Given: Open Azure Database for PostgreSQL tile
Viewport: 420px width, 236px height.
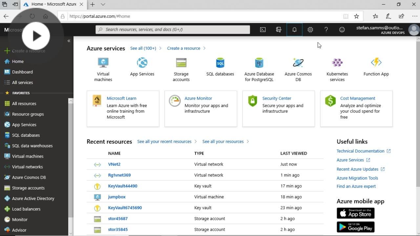Looking at the screenshot, I should (x=259, y=69).
